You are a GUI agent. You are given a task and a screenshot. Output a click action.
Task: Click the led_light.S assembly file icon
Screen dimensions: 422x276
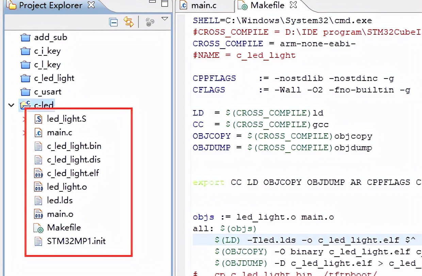[38, 119]
